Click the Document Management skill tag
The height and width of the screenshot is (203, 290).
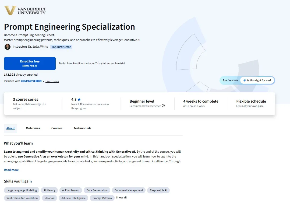pyautogui.click(x=129, y=190)
